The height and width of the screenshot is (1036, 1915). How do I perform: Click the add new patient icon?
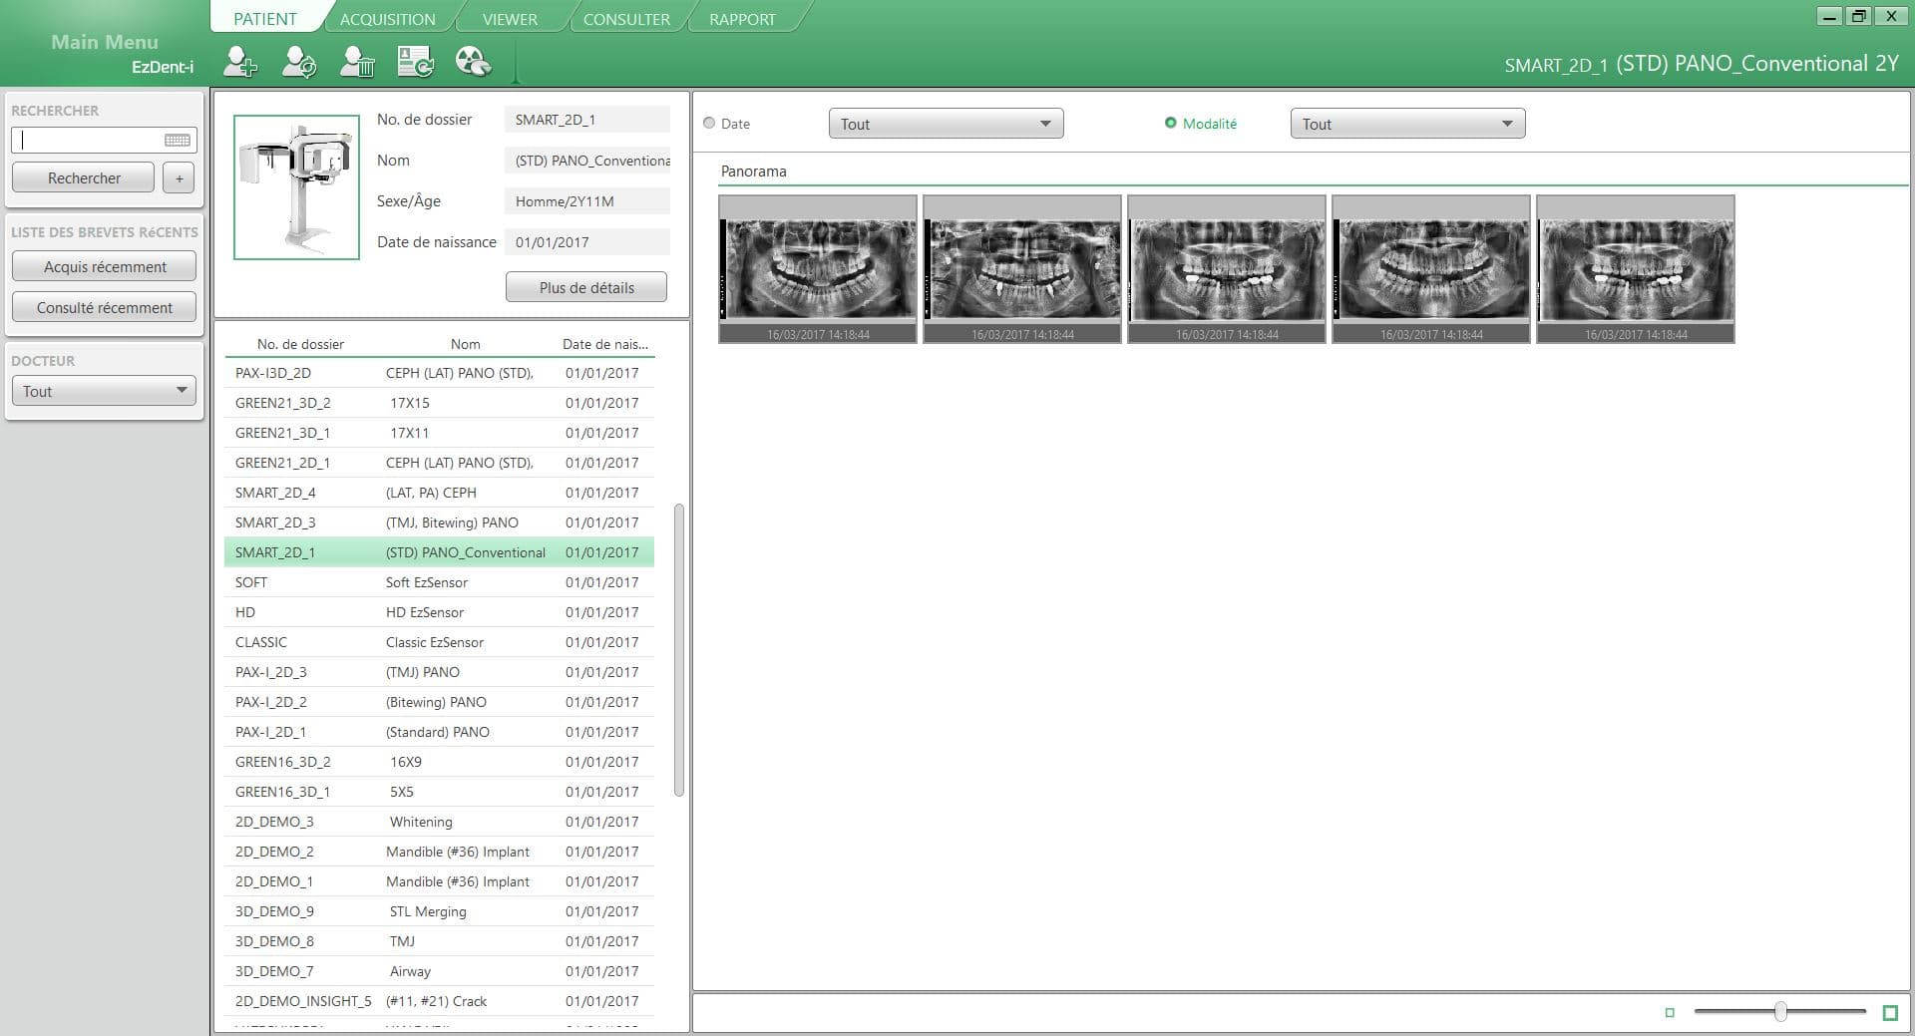pyautogui.click(x=240, y=62)
